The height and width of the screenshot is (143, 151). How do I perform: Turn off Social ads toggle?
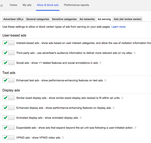8,63
